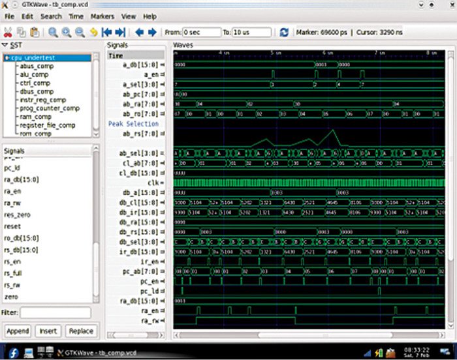Expand the cpu_undertest tree node
Image resolution: width=457 pixels, height=360 pixels.
(7, 57)
